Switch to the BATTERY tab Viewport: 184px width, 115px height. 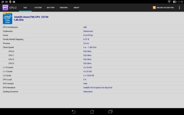51,8
